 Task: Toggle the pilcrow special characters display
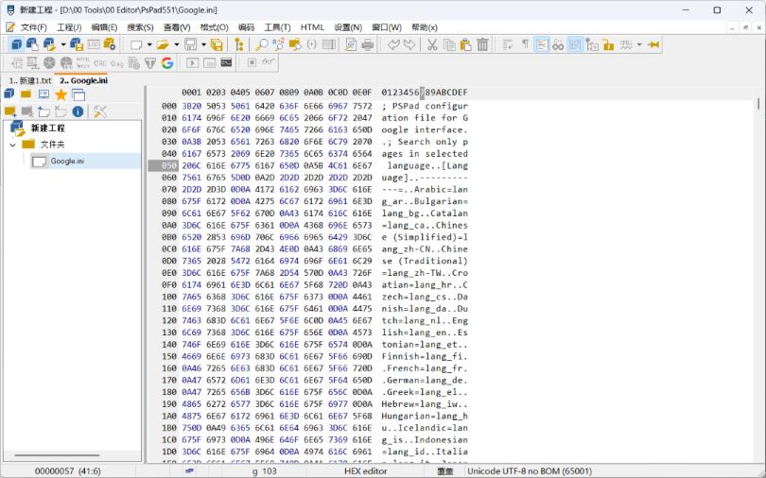coord(525,44)
